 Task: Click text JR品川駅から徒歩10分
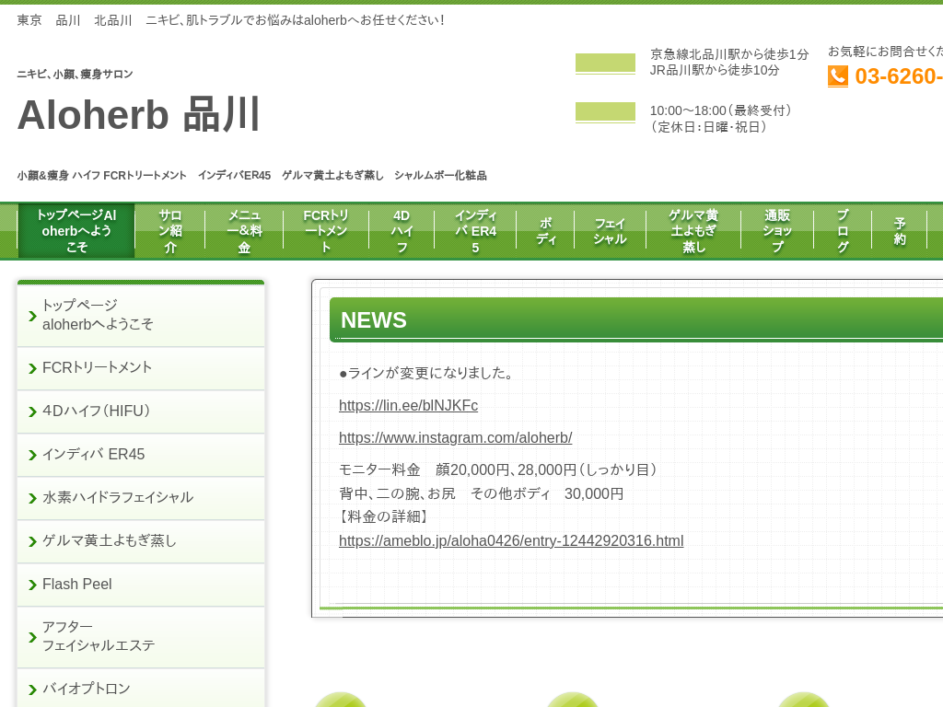coord(715,70)
